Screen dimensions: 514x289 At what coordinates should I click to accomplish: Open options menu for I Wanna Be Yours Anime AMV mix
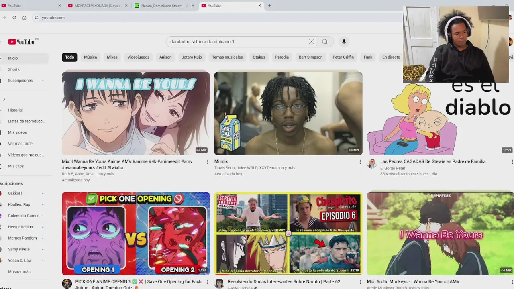coord(208,162)
